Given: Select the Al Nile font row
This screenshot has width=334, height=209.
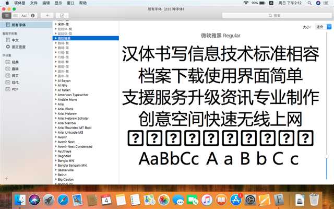Looking at the screenshot, I should coord(86,85).
